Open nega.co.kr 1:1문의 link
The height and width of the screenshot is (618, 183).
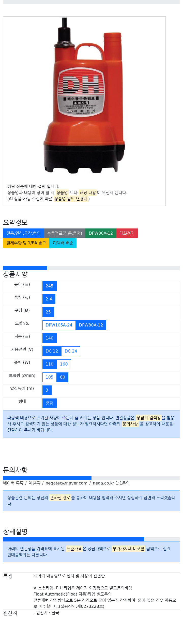point(111,483)
